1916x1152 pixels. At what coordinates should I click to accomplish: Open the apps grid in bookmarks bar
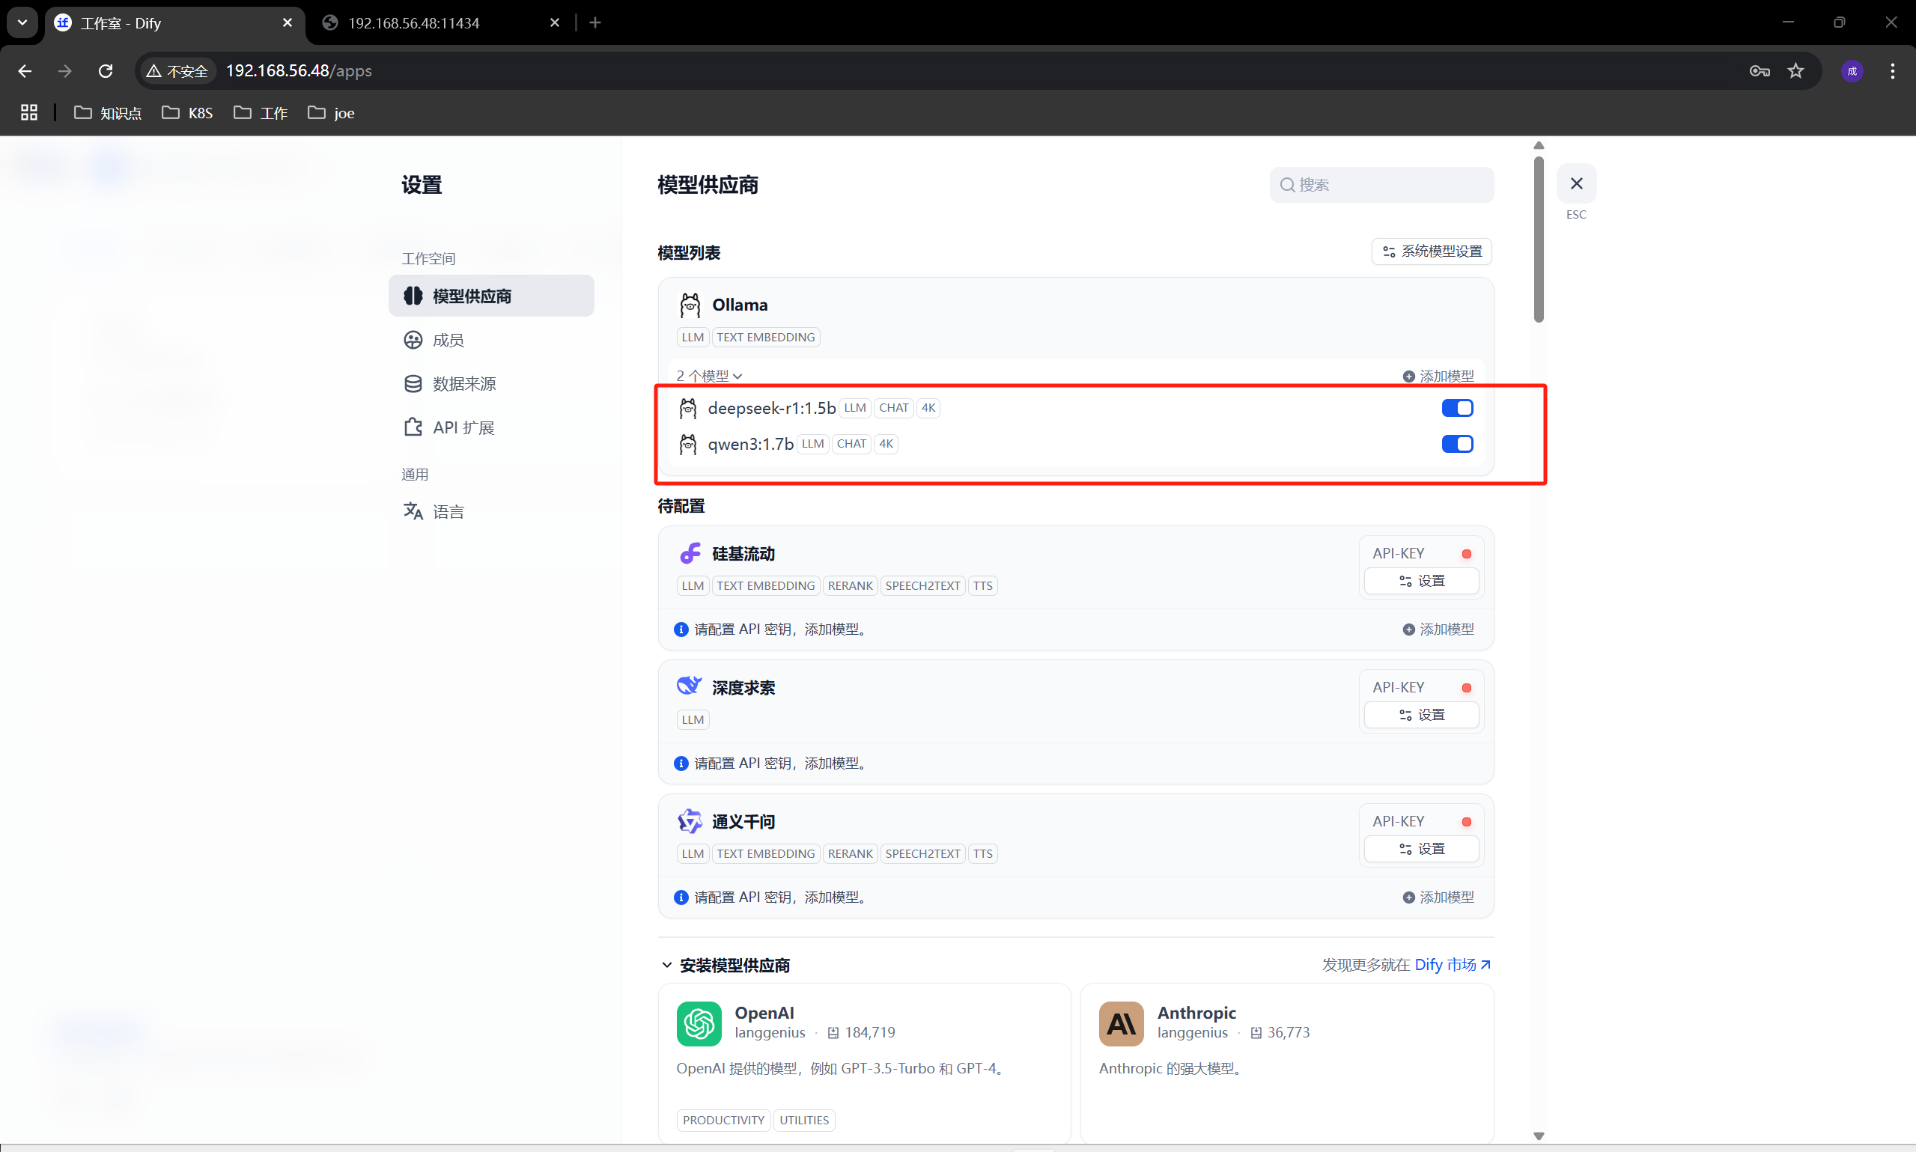[x=28, y=112]
